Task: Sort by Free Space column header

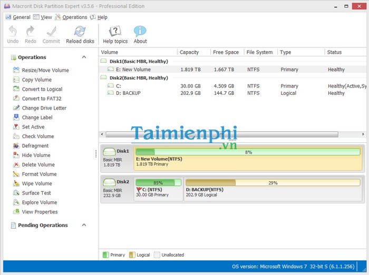Action: coord(227,52)
